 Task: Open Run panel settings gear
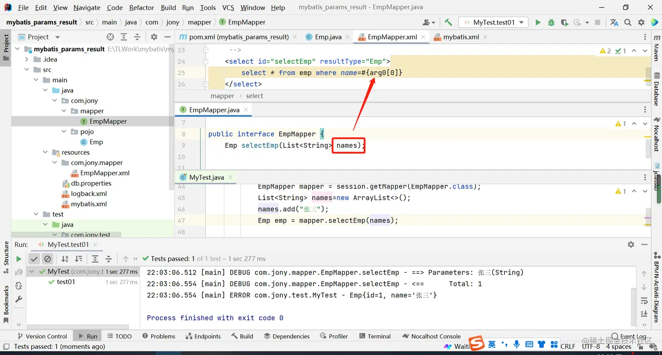631,245
